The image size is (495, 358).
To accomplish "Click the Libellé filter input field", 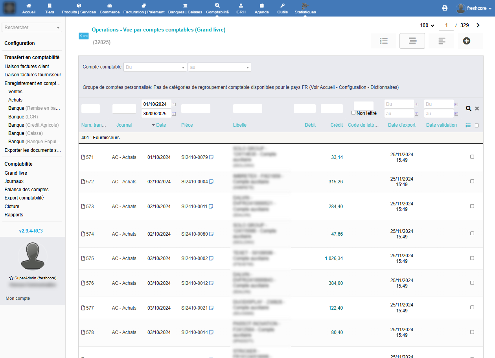I will pyautogui.click(x=247, y=109).
